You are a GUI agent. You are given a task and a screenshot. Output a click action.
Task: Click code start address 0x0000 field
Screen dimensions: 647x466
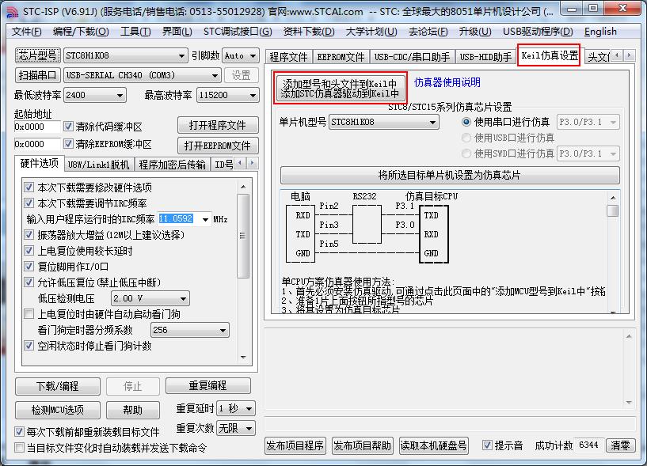pos(37,127)
